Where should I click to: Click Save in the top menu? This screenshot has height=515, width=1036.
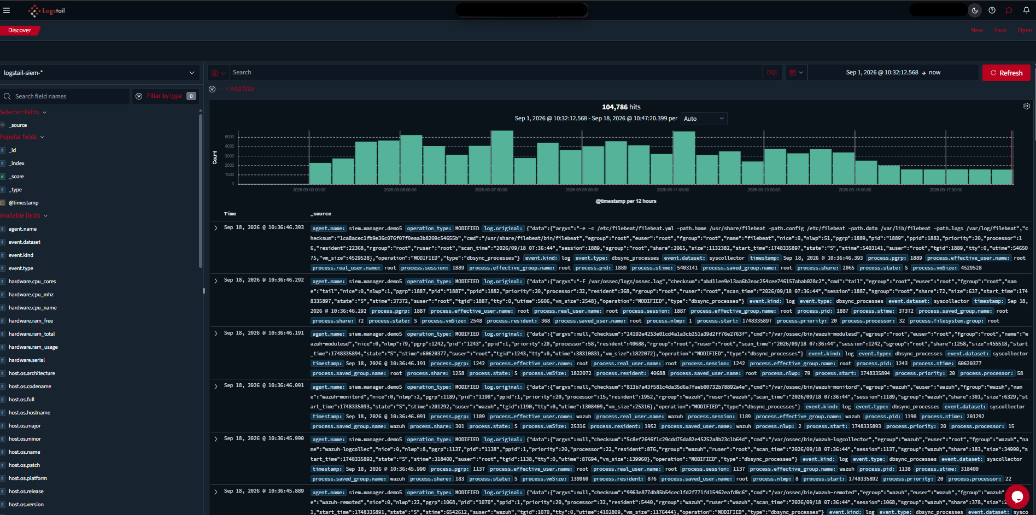pyautogui.click(x=1000, y=31)
